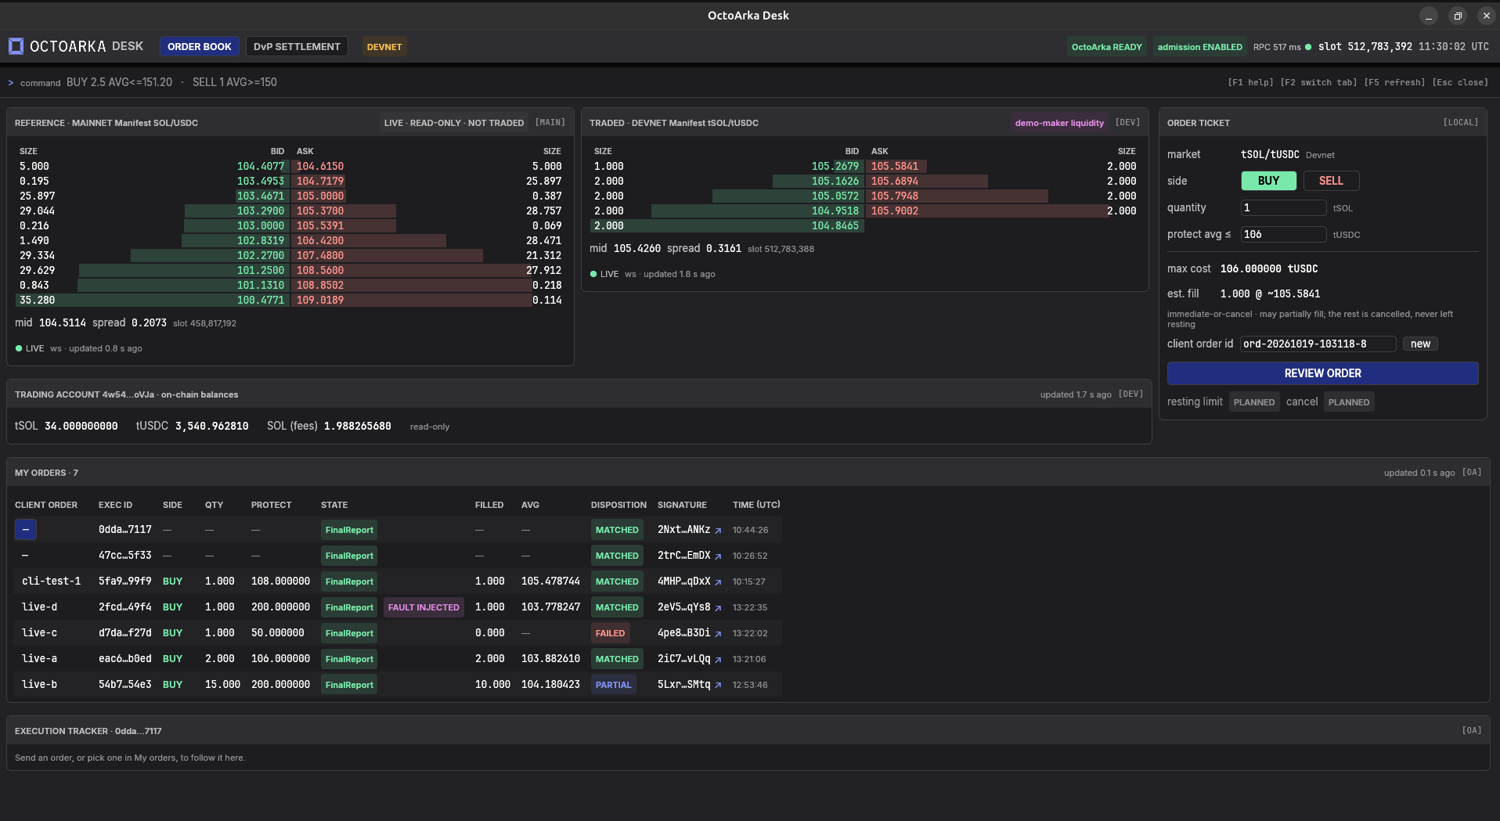Select SELL side in order ticket
The height and width of the screenshot is (821, 1500).
(1331, 181)
